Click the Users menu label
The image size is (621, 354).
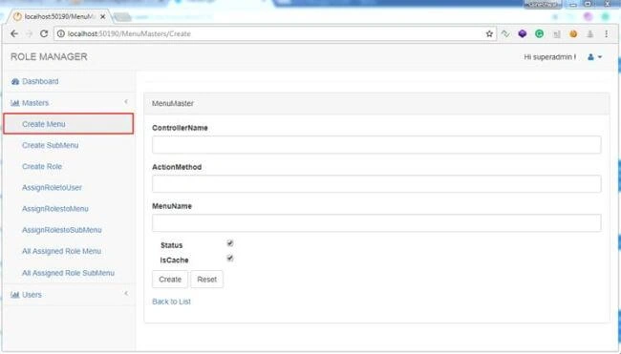32,295
